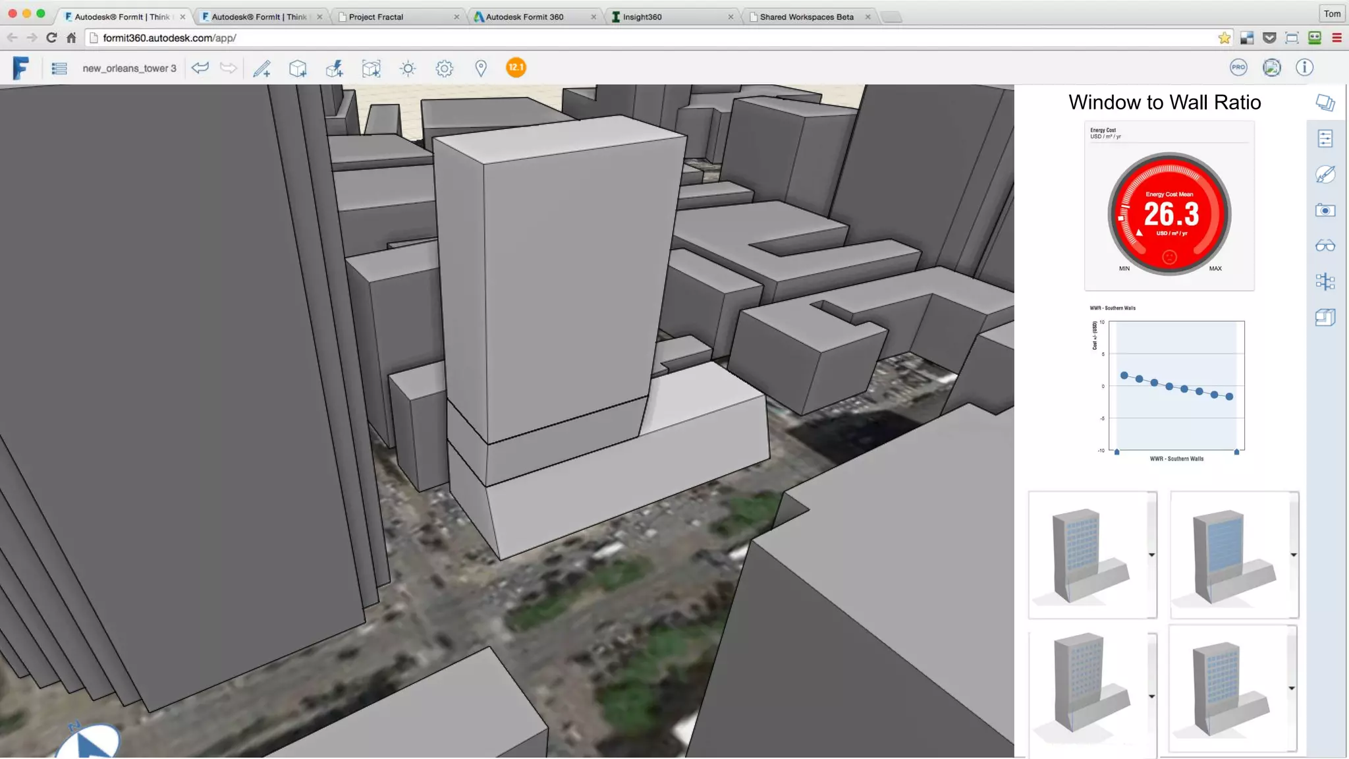Image resolution: width=1349 pixels, height=759 pixels.
Task: Select the sketch pencil tool
Action: (262, 68)
